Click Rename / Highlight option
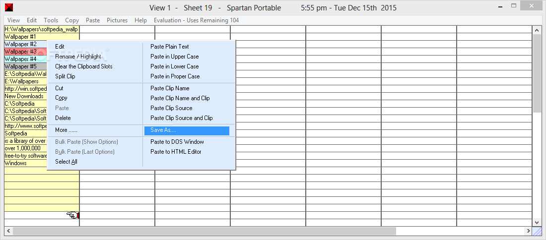Viewport: 546px width, 240px height. click(78, 57)
